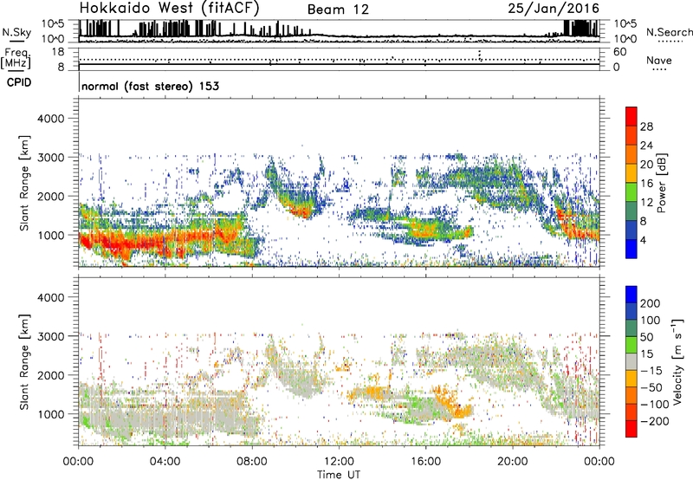The image size is (693, 480).
Task: Click the "08:00" time axis label
Action: point(252,462)
